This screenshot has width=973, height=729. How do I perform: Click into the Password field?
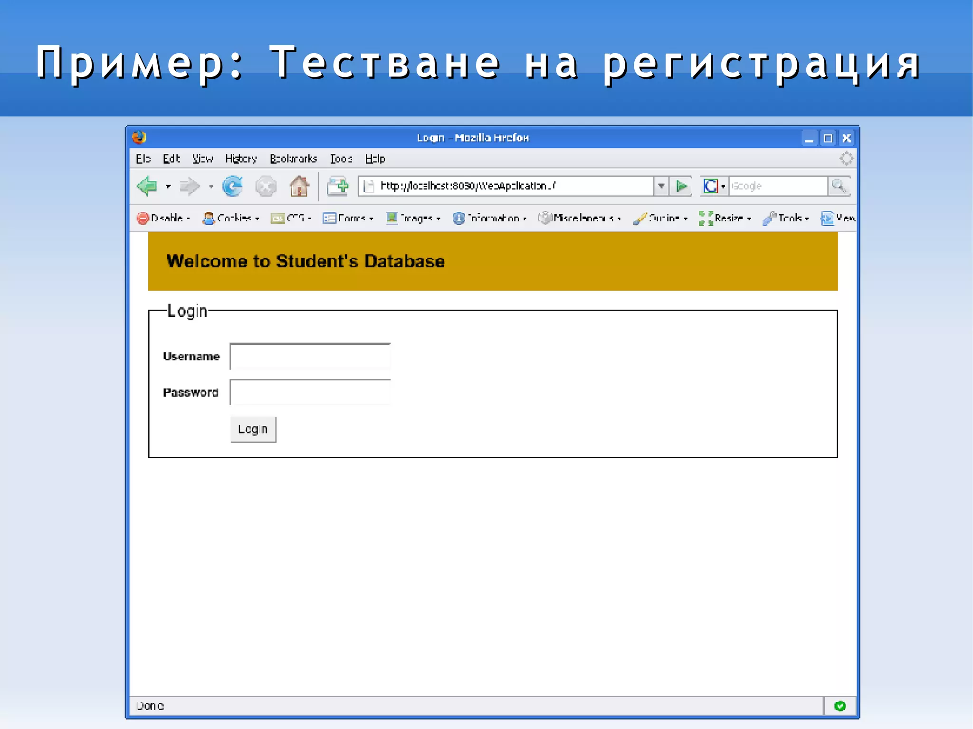pos(310,392)
